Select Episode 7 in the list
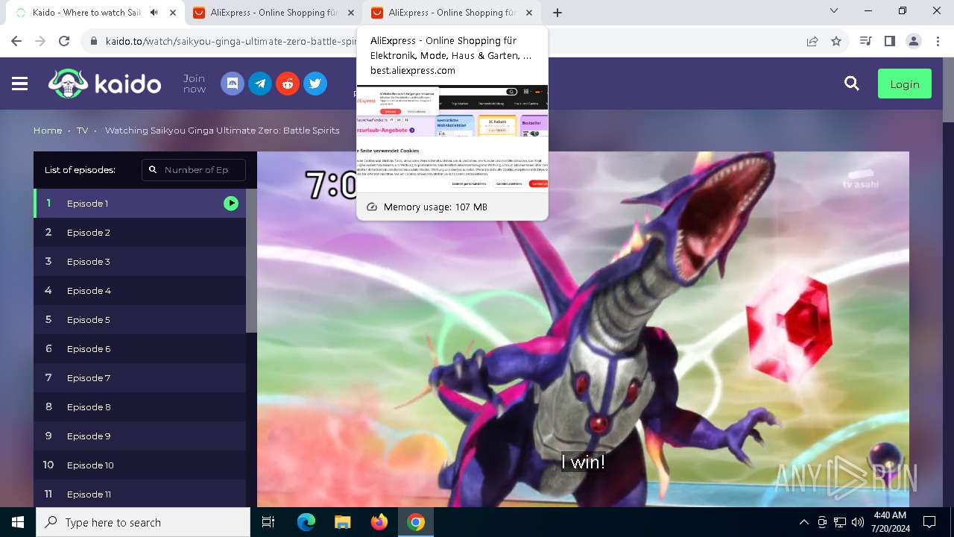Screen dimensions: 954x537 139,377
